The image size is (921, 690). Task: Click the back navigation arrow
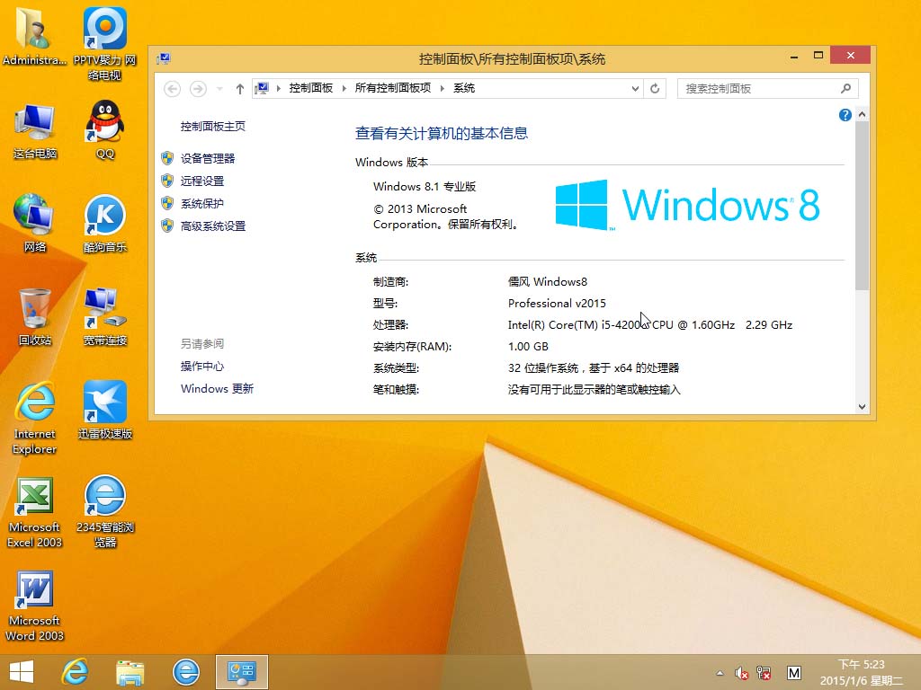pos(172,89)
